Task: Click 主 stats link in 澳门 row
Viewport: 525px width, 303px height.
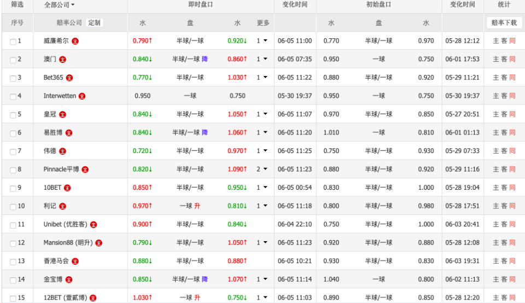Action: click(496, 59)
